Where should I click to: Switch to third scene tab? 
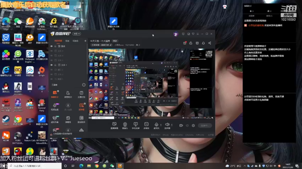coord(75,41)
